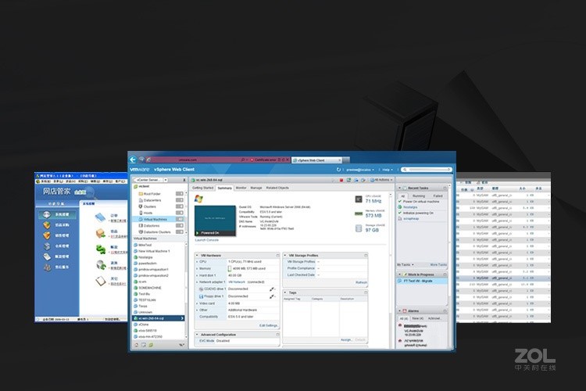The height and width of the screenshot is (391, 586).
Task: Click the blue notebook icon in left window
Action: click(100, 217)
